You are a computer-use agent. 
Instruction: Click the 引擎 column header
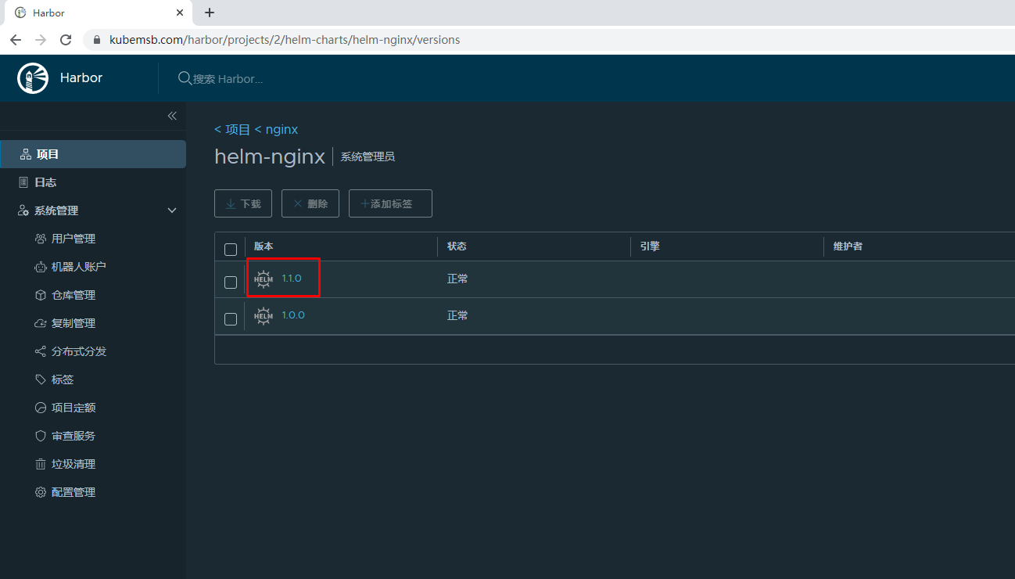pos(650,246)
